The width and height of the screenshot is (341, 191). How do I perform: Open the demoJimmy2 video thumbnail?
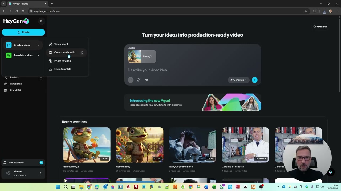87,145
